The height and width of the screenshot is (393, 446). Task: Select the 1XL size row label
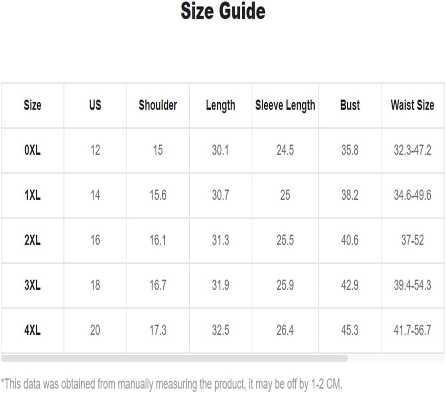(32, 195)
